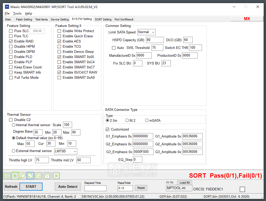Image resolution: width=266 pixels, height=201 pixels.
Task: Switch to SORT Setting tab
Action: click(103, 19)
